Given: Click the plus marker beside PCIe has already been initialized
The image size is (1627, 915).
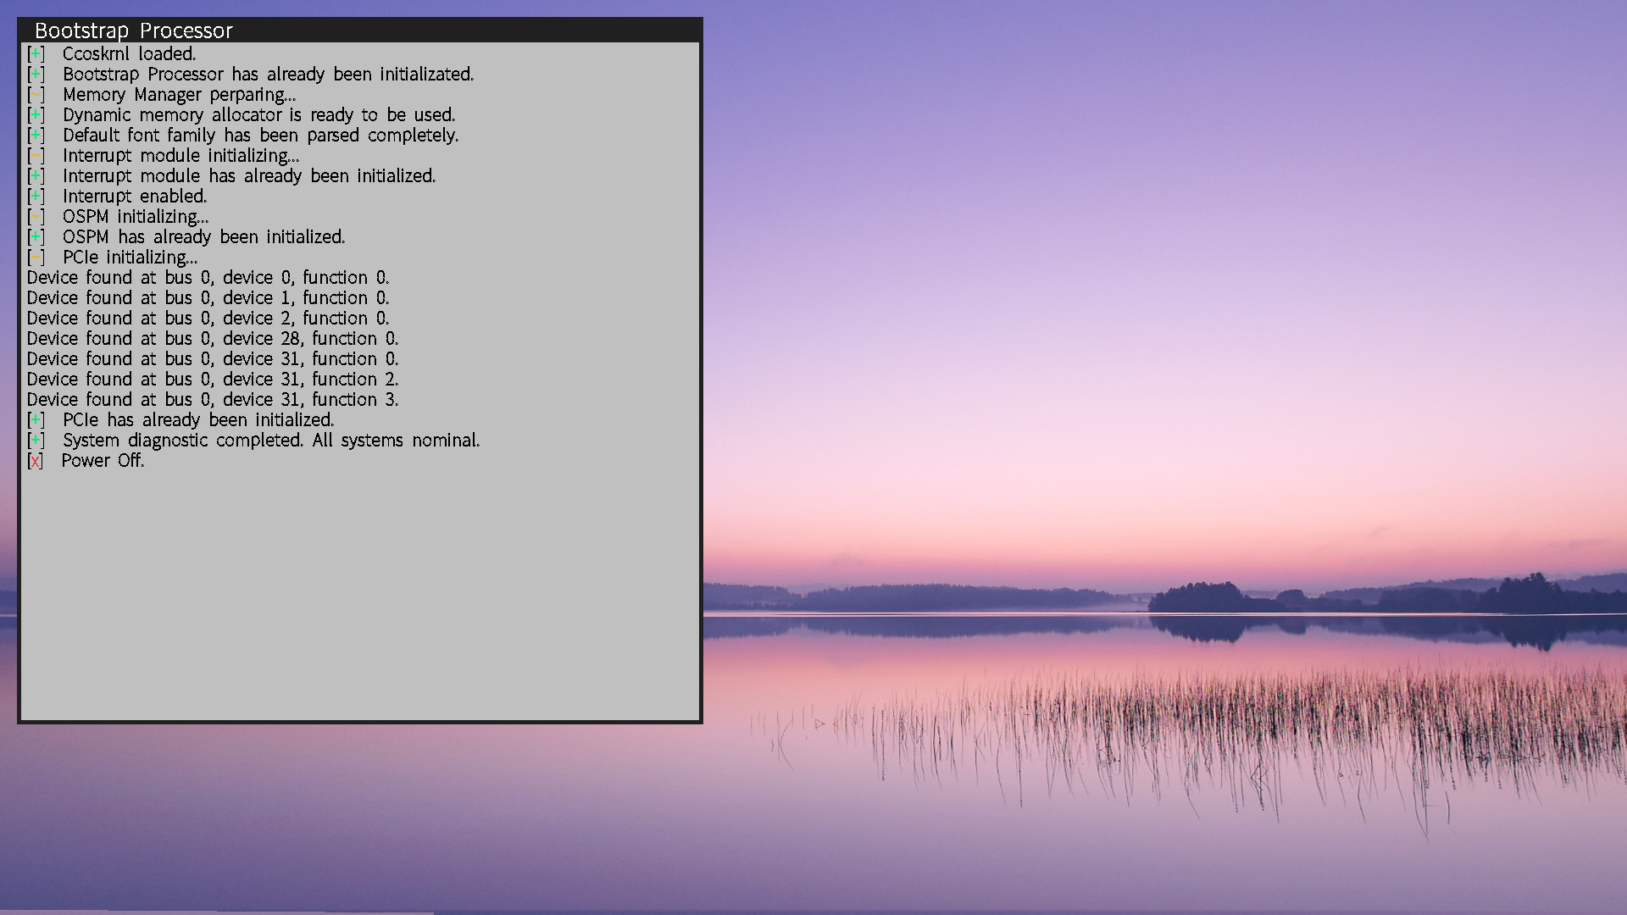Looking at the screenshot, I should pyautogui.click(x=36, y=420).
